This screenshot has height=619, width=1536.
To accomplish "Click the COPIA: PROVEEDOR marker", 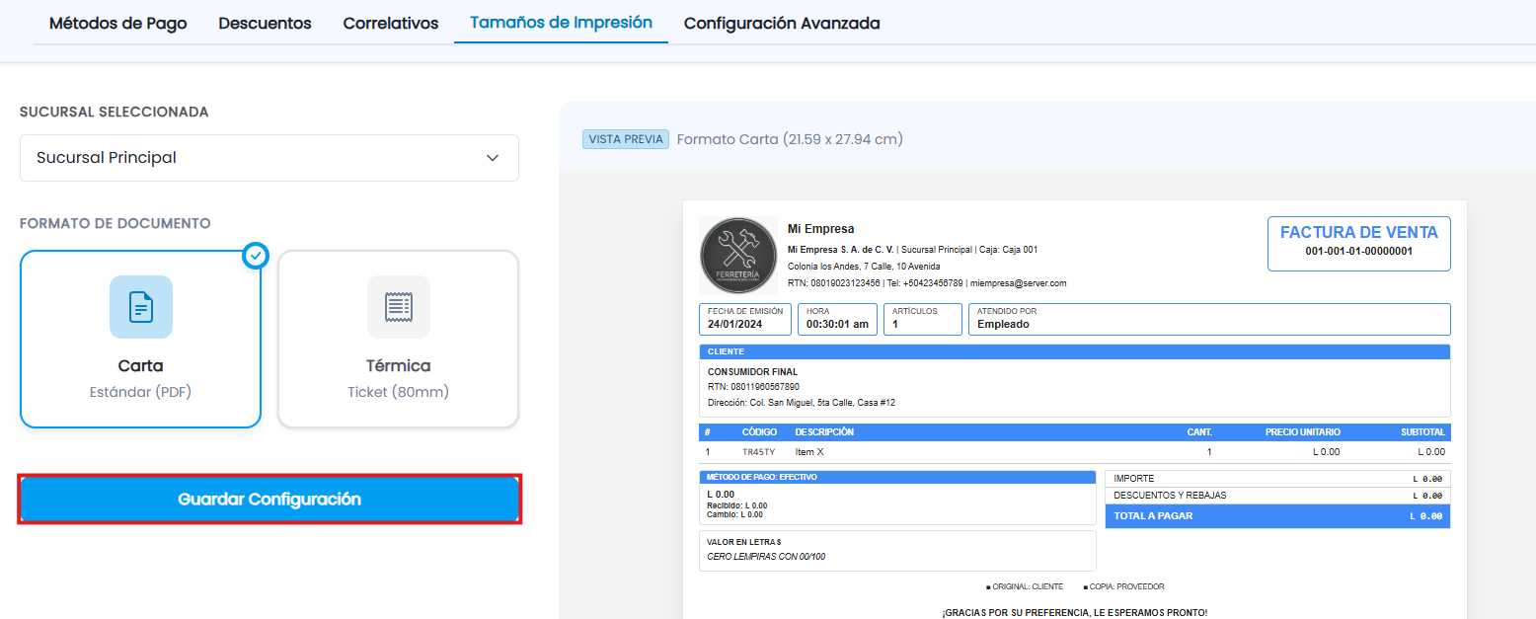I will [x=1123, y=586].
